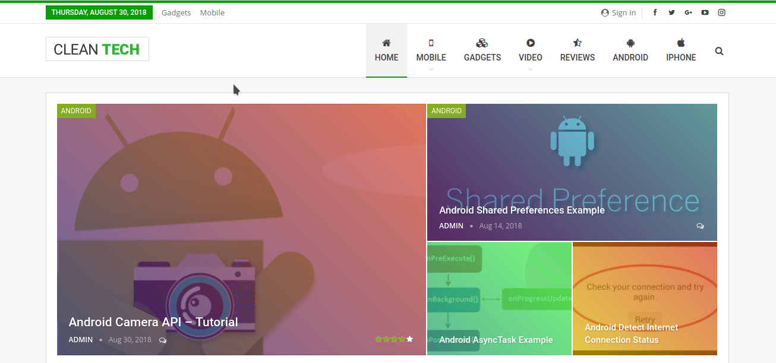Screen dimensions: 776x363
Task: Open Android Detect Internet Connection Status article
Action: coord(632,333)
